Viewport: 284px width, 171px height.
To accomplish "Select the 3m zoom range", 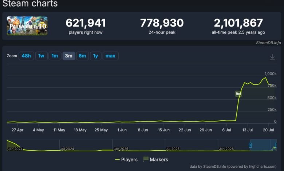I will [69, 56].
